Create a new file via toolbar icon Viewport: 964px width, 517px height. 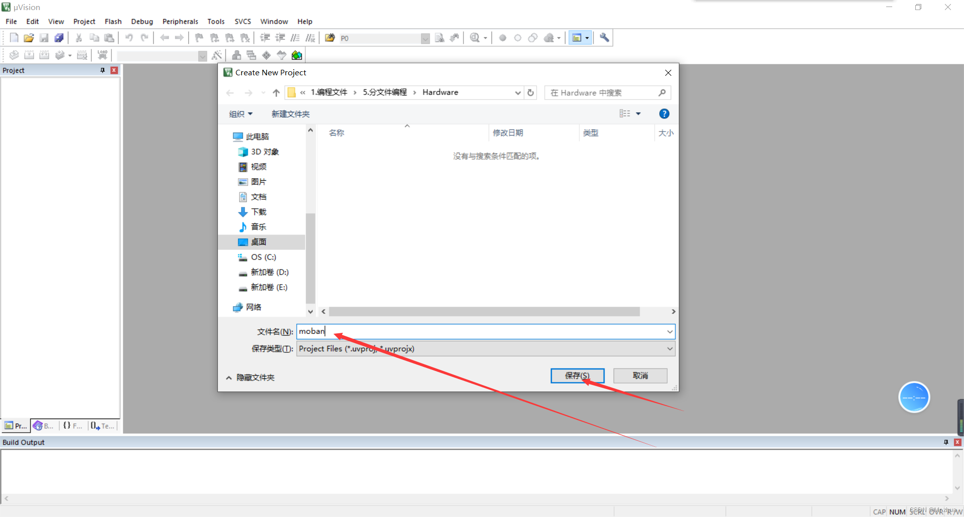tap(14, 38)
